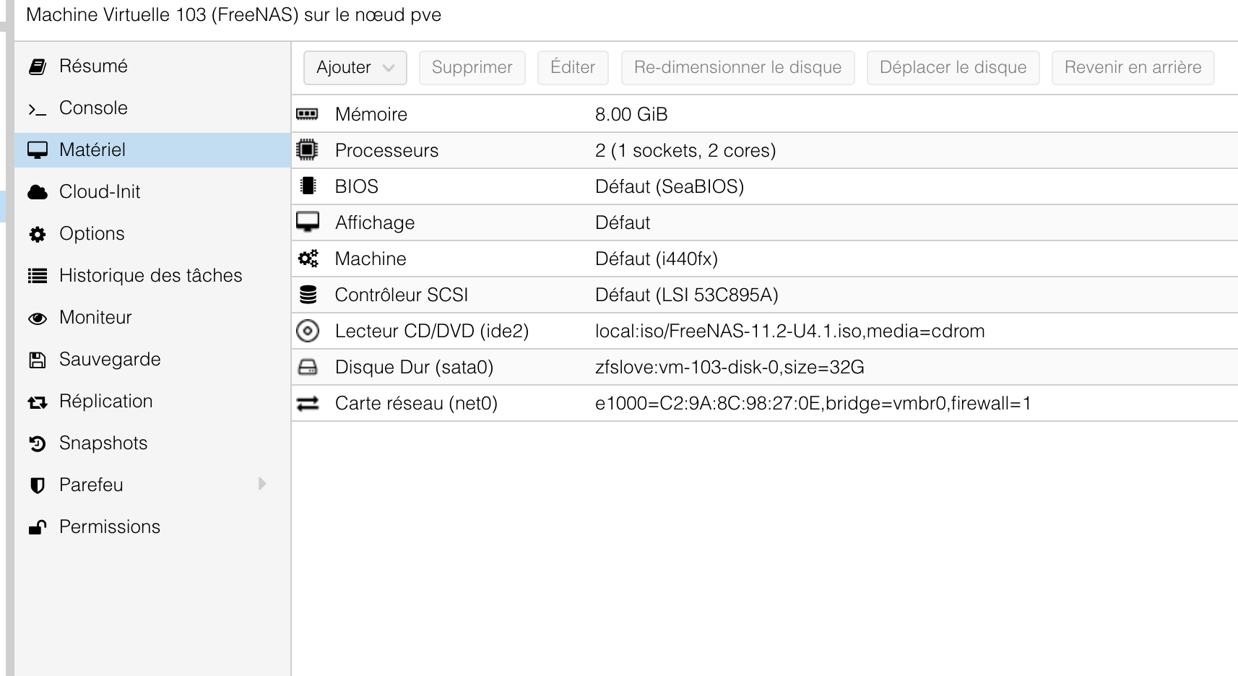Select the BIOS row Défaut (SeaBIOS)

pyautogui.click(x=765, y=186)
